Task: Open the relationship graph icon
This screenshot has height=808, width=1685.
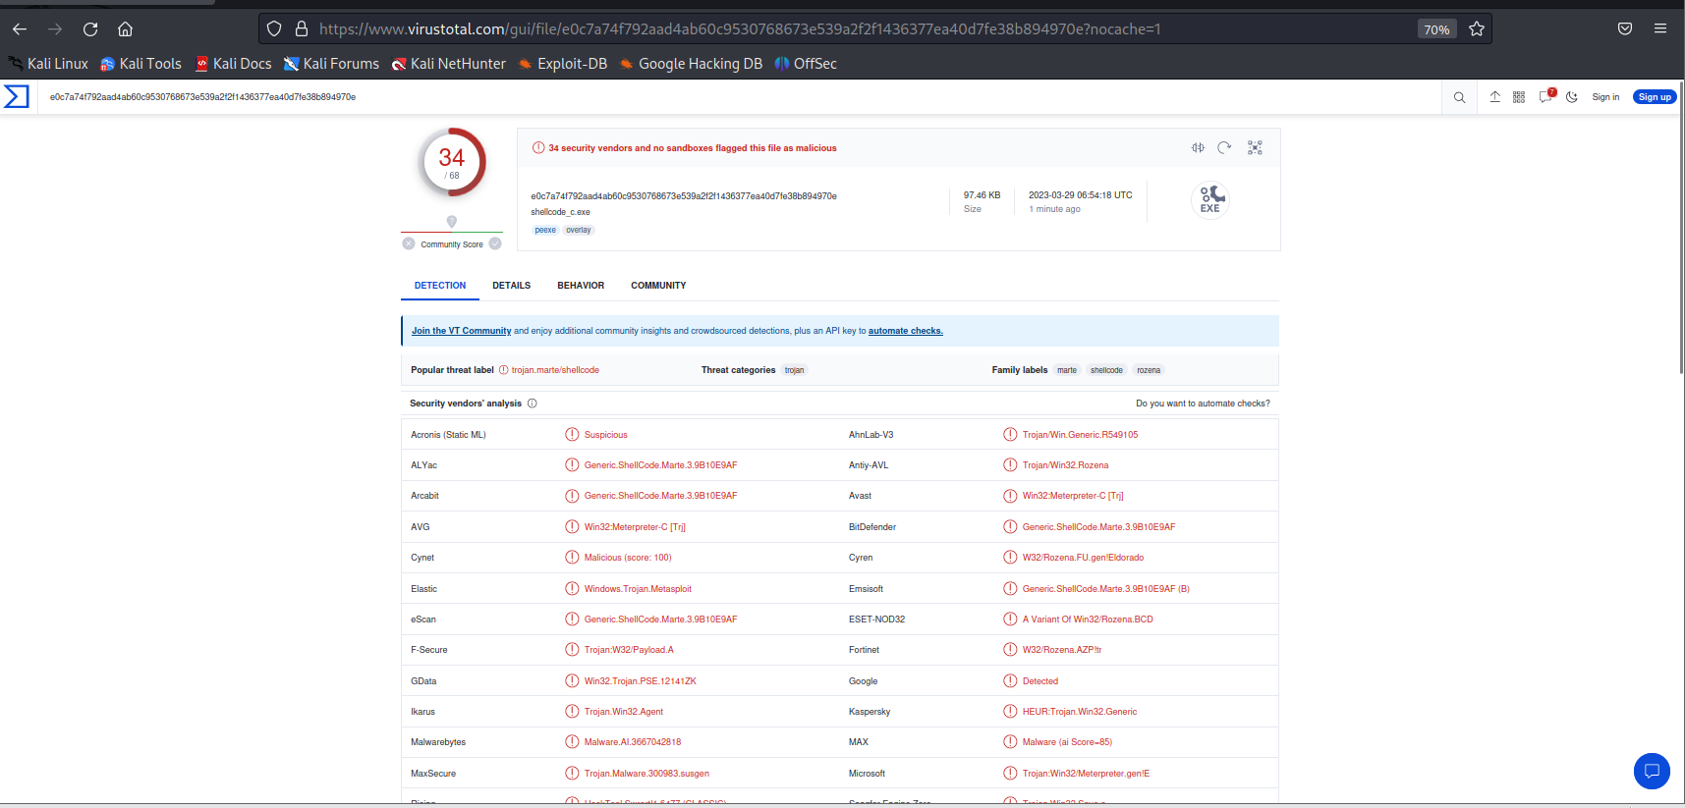Action: [1255, 147]
